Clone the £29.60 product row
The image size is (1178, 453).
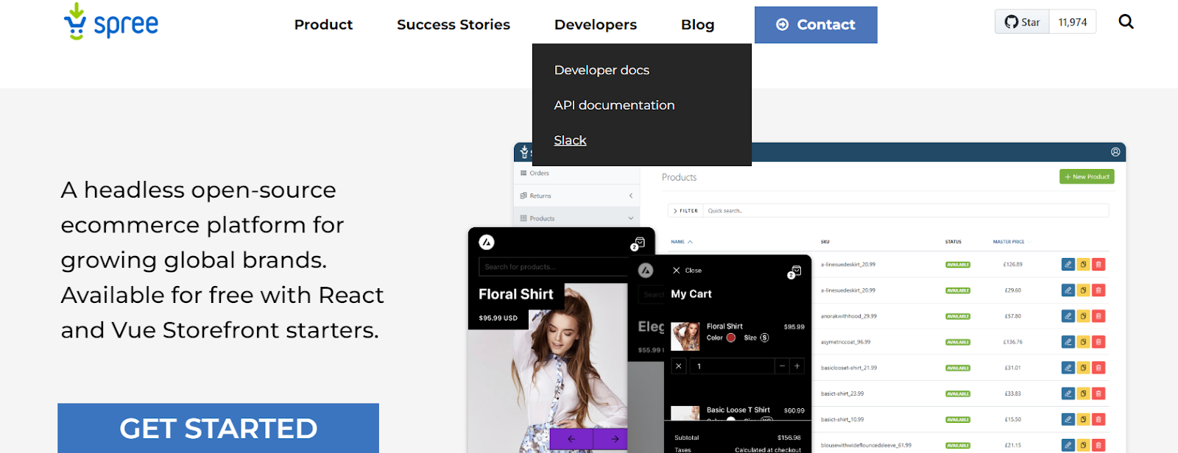point(1084,290)
